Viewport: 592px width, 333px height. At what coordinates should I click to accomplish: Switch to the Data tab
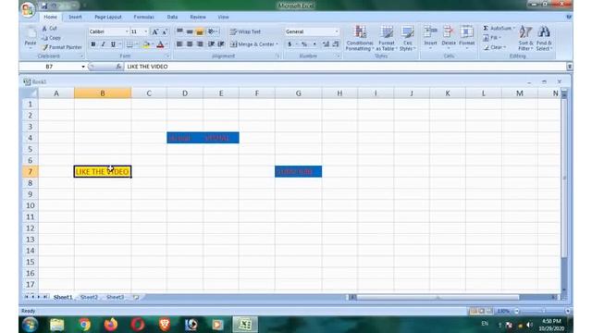tap(172, 17)
